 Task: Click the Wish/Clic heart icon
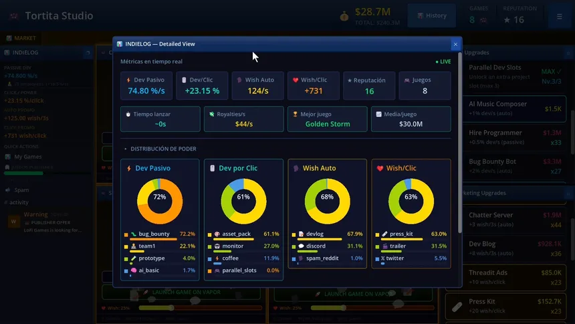296,80
